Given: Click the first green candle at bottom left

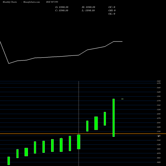Looking at the screenshot, I should tap(9, 161).
